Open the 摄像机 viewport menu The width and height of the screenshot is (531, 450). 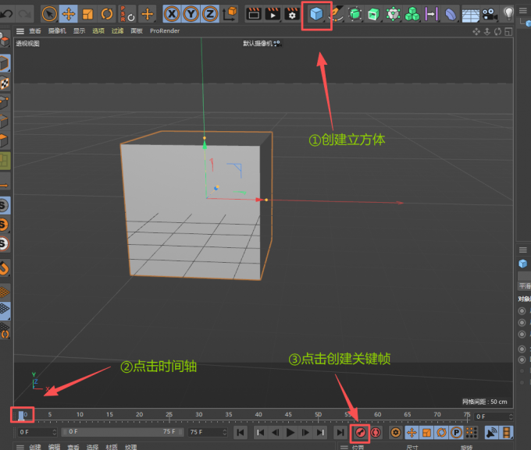point(57,31)
